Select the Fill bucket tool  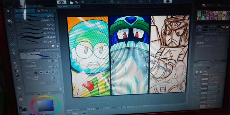[x=18, y=80]
